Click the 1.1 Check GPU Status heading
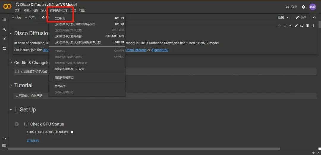Image resolution: width=321 pixels, height=155 pixels. point(44,124)
